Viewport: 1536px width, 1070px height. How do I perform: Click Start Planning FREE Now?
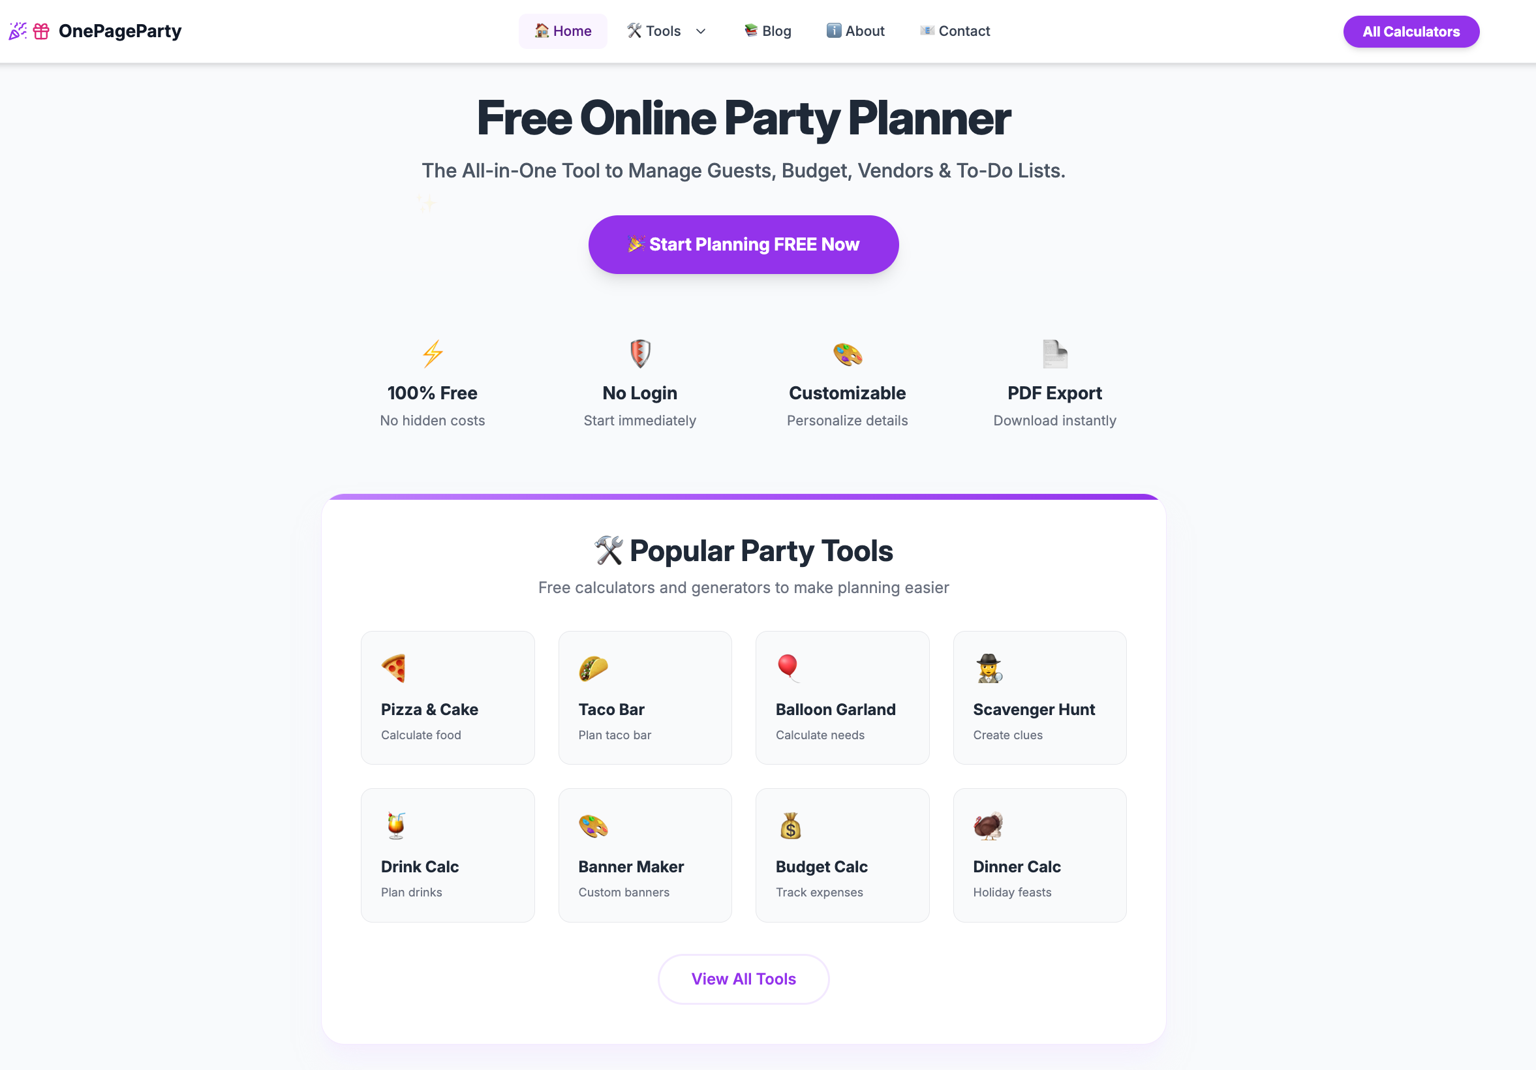click(x=743, y=244)
